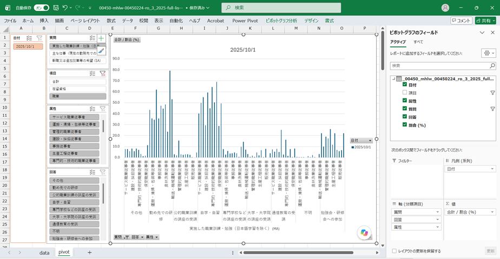Uncheck the 割合 (%) field checkbox

405,124
